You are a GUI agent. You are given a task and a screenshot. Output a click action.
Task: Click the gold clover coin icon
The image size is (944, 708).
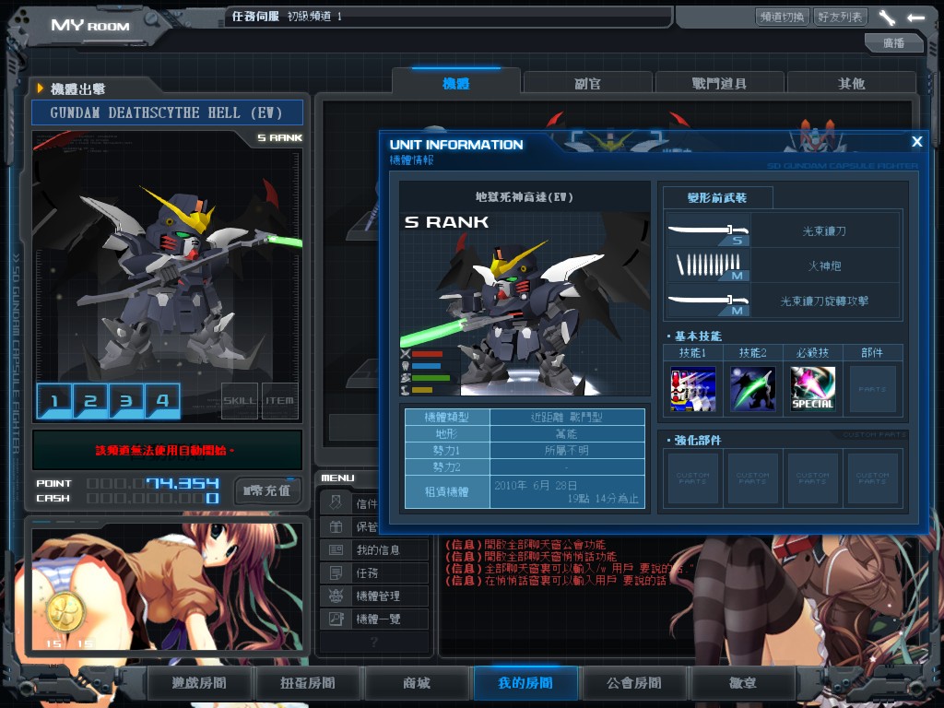65,612
